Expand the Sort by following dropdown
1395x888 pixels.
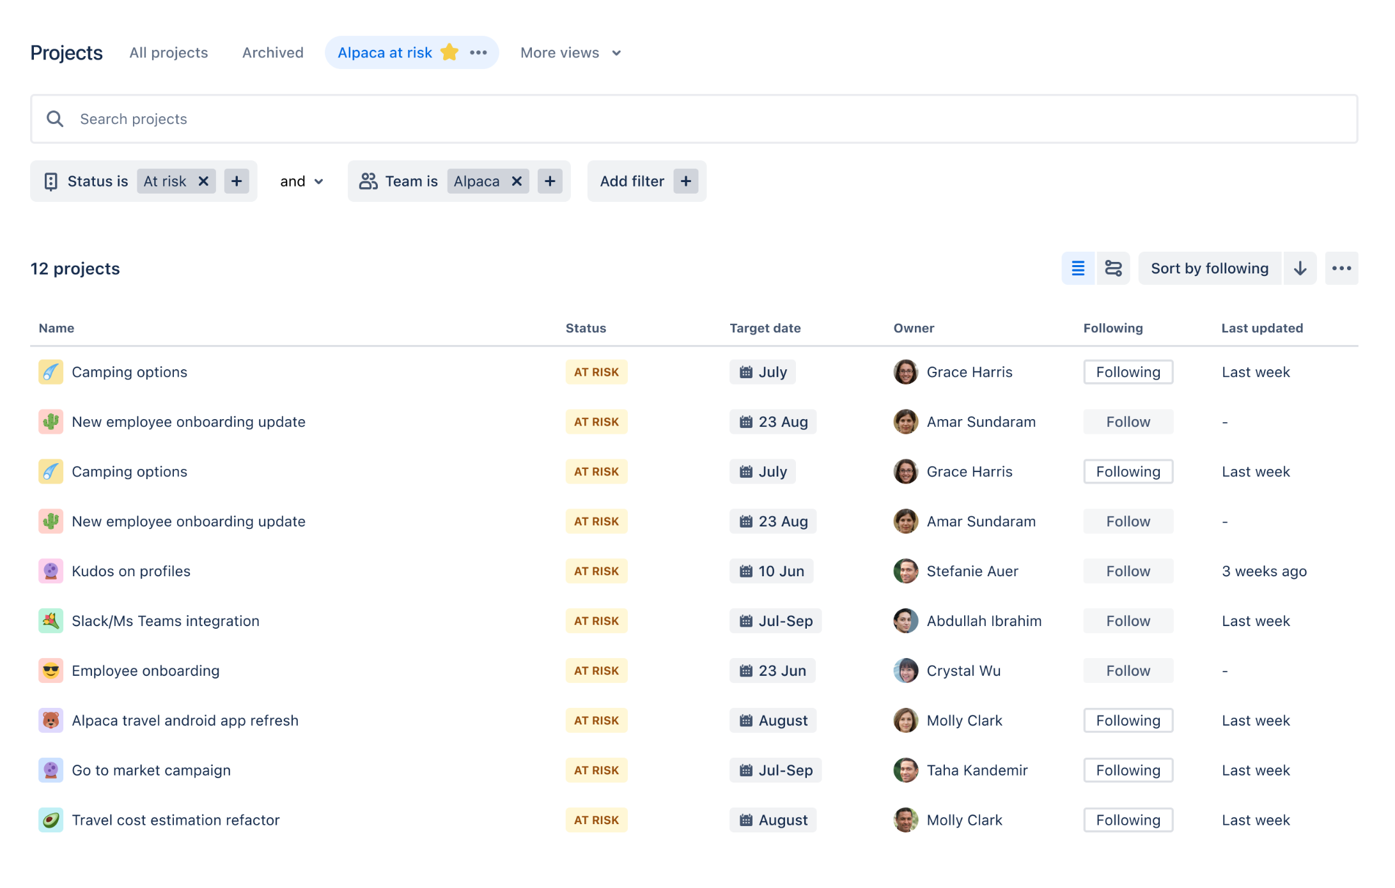coord(1209,268)
